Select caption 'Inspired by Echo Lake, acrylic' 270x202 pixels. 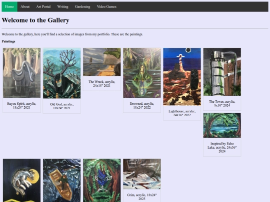222,147
